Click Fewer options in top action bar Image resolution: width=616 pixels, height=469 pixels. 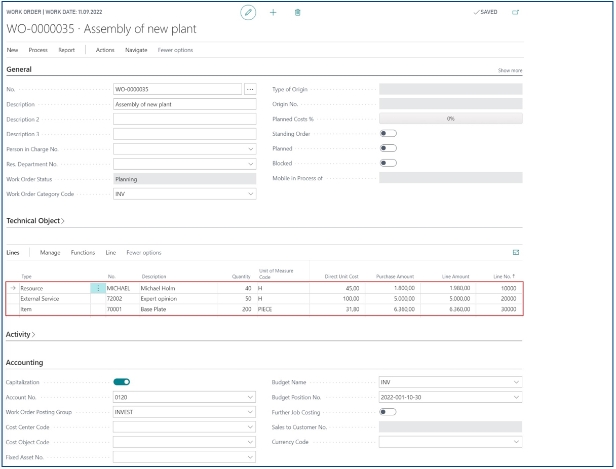(175, 50)
